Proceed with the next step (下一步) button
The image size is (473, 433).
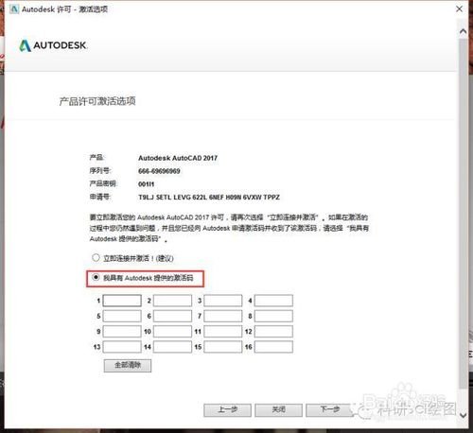pos(329,410)
